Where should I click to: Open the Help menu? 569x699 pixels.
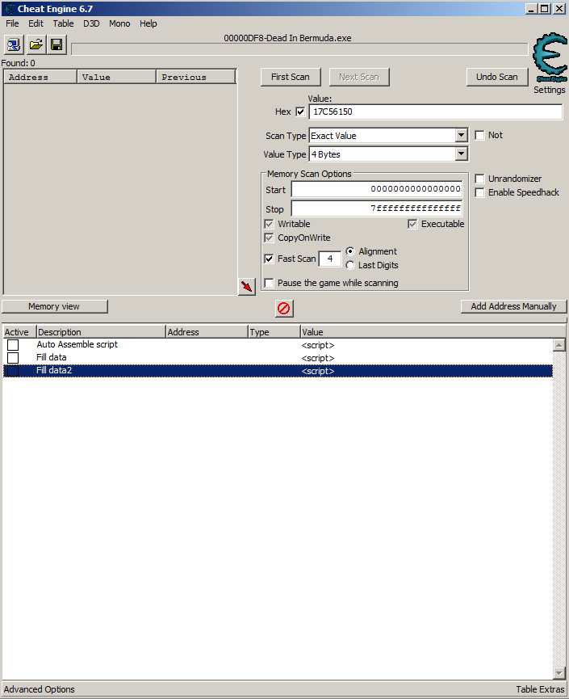click(149, 23)
